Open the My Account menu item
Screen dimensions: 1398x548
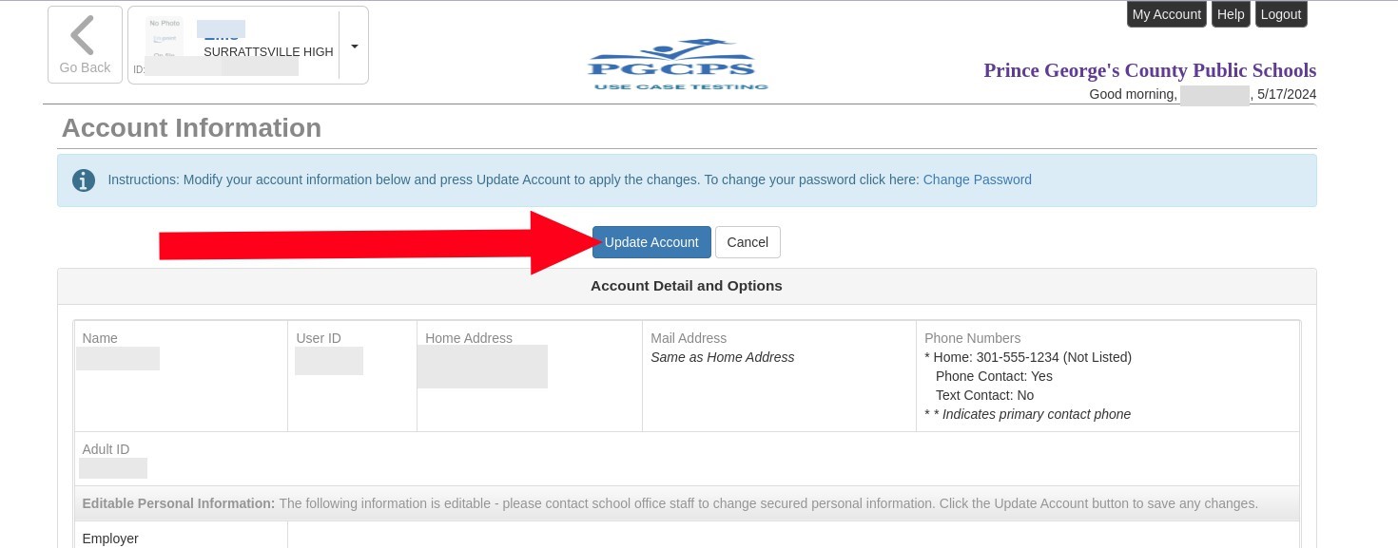(1166, 14)
